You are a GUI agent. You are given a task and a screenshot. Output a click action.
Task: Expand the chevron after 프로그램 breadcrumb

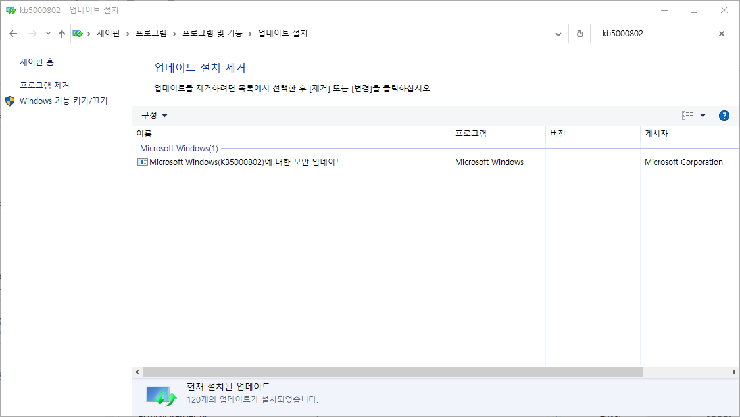(174, 34)
